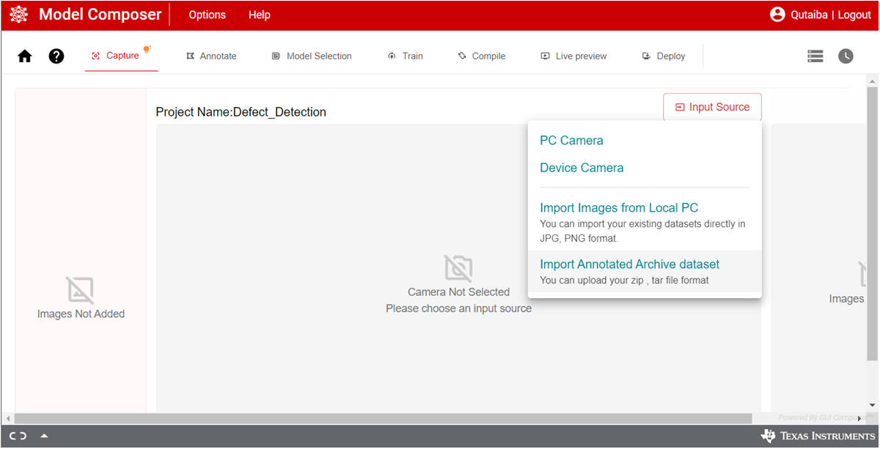Image resolution: width=880 pixels, height=449 pixels.
Task: Go to the Model Selection tab
Action: 312,56
